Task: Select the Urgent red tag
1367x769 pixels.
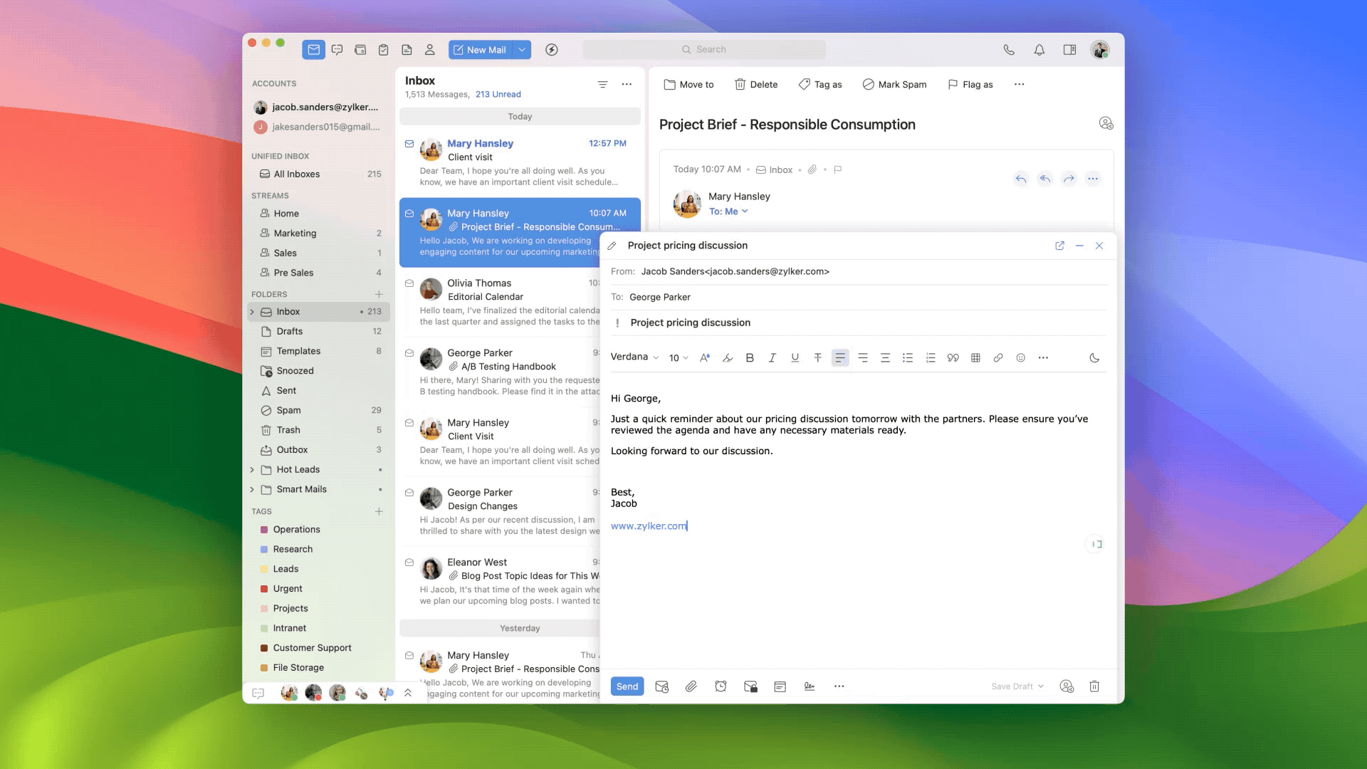Action: point(287,589)
